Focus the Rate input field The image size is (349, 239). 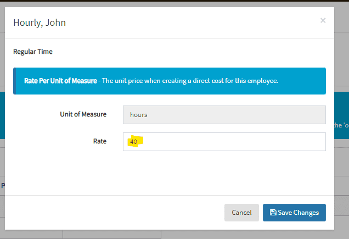pos(224,142)
